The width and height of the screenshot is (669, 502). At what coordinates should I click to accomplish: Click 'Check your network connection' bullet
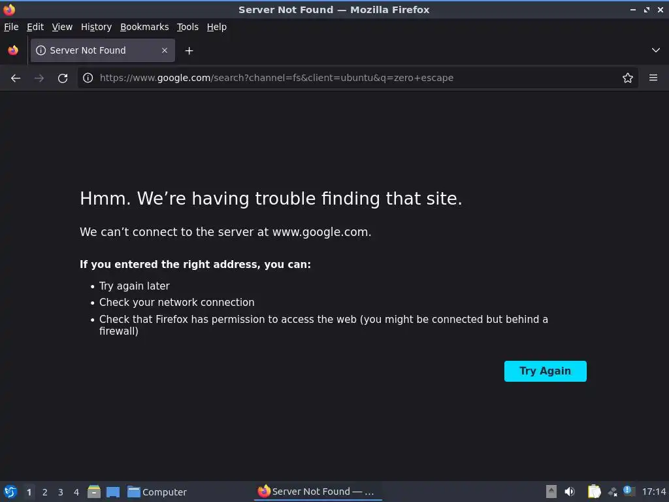[176, 303]
